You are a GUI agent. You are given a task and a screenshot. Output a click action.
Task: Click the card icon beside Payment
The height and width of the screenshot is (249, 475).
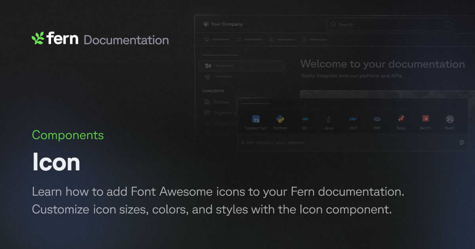pos(207,113)
